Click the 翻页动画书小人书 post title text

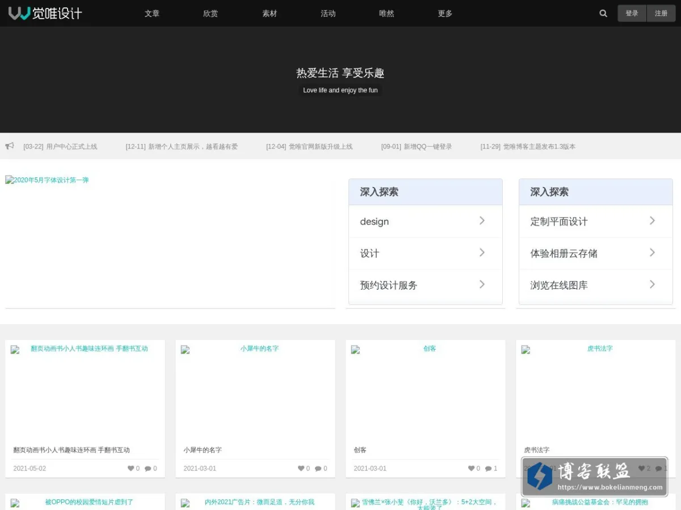click(x=72, y=450)
